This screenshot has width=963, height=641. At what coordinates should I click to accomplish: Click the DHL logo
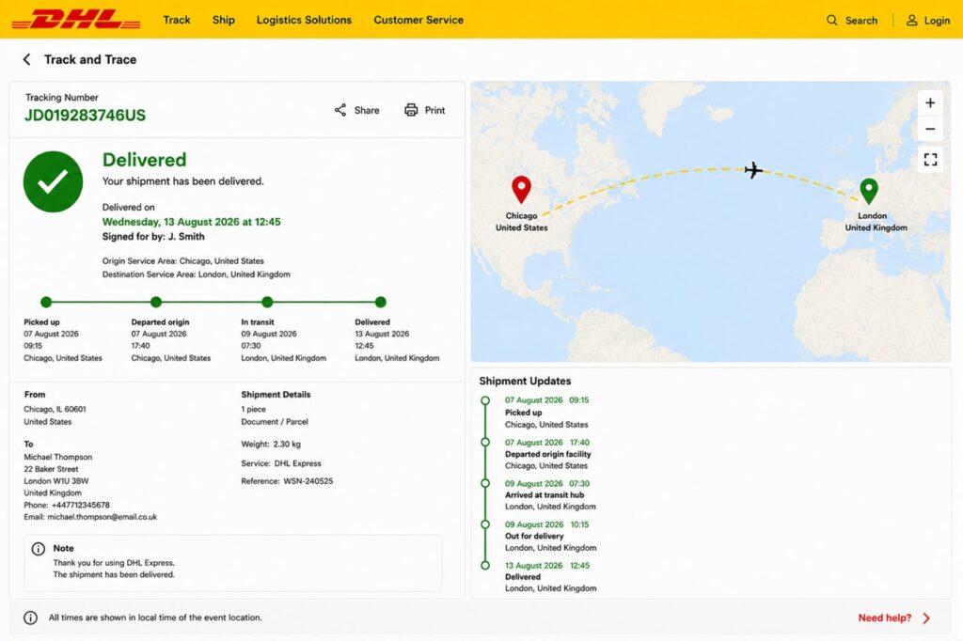pos(76,20)
